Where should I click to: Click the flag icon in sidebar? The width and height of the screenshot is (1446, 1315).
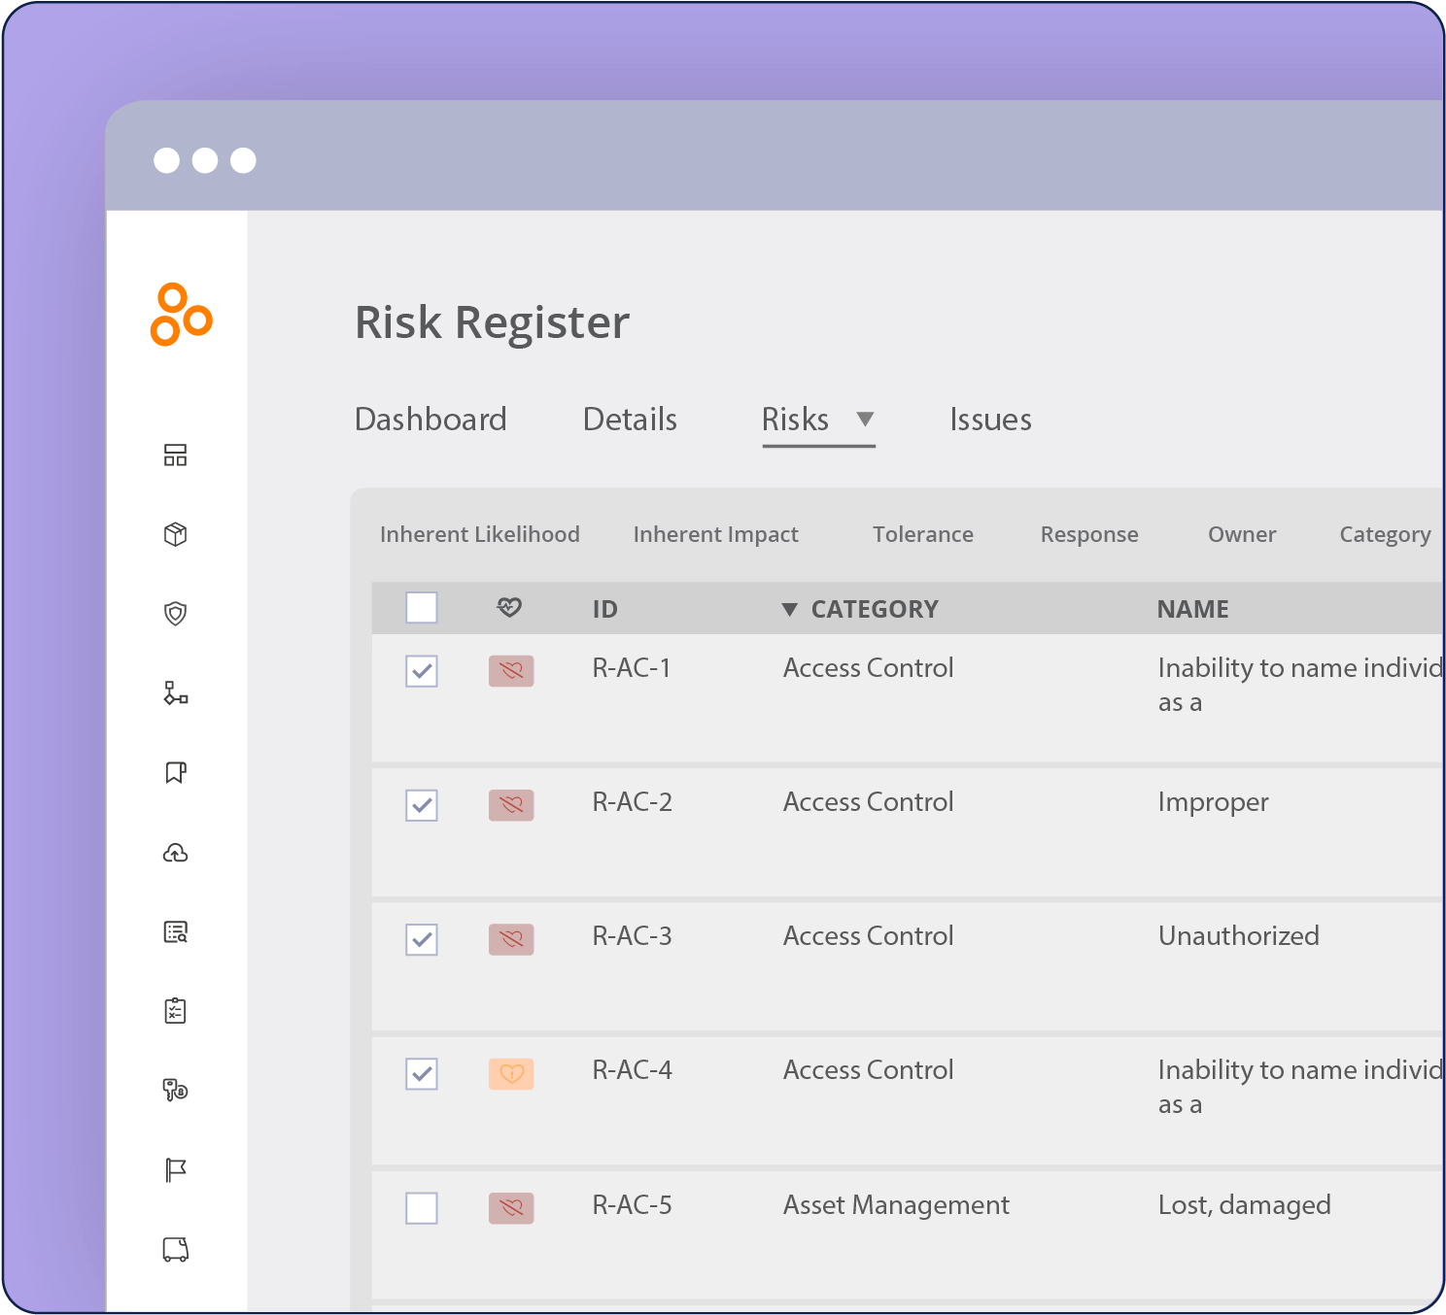coord(175,1170)
